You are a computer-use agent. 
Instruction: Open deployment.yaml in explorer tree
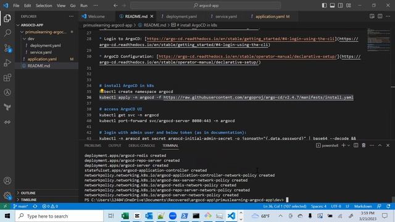point(45,46)
